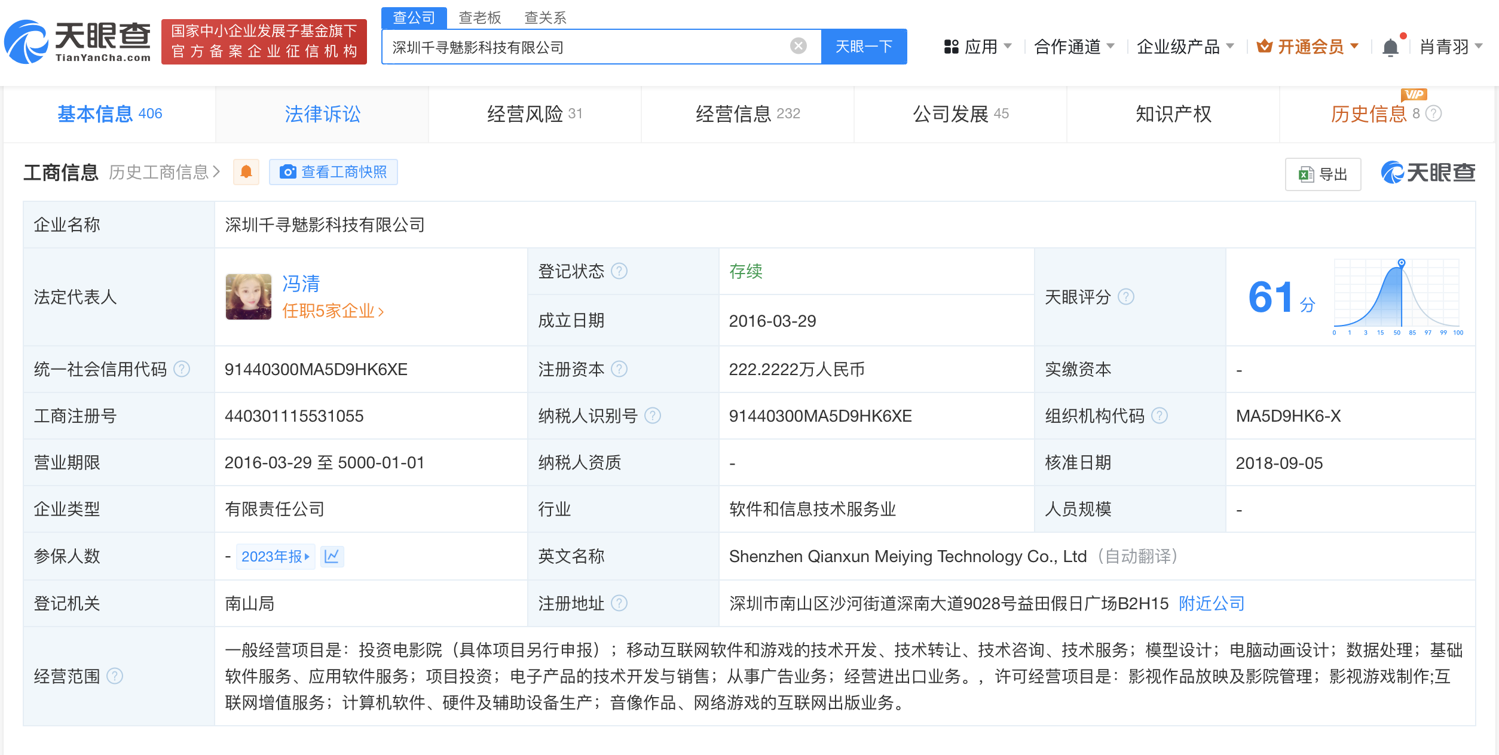Open the 经营风险 tab
Screen dimensions: 1499x755
(525, 113)
